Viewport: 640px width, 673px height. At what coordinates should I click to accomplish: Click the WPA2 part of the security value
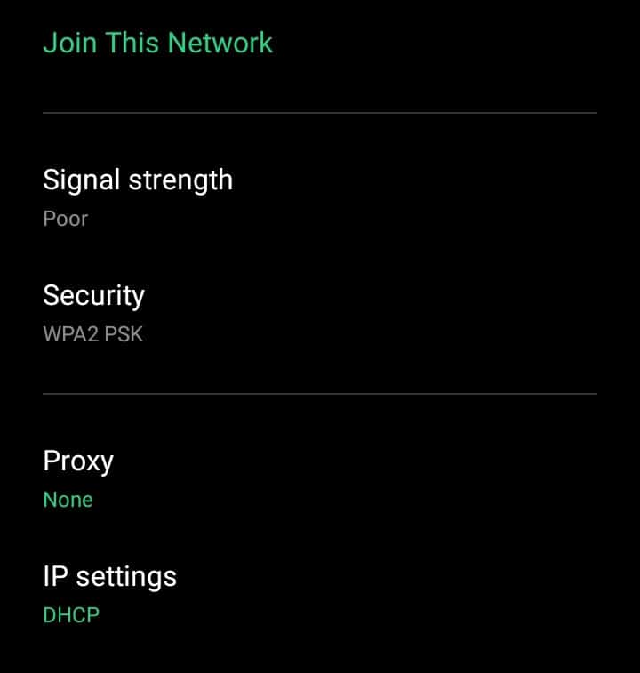pos(71,334)
